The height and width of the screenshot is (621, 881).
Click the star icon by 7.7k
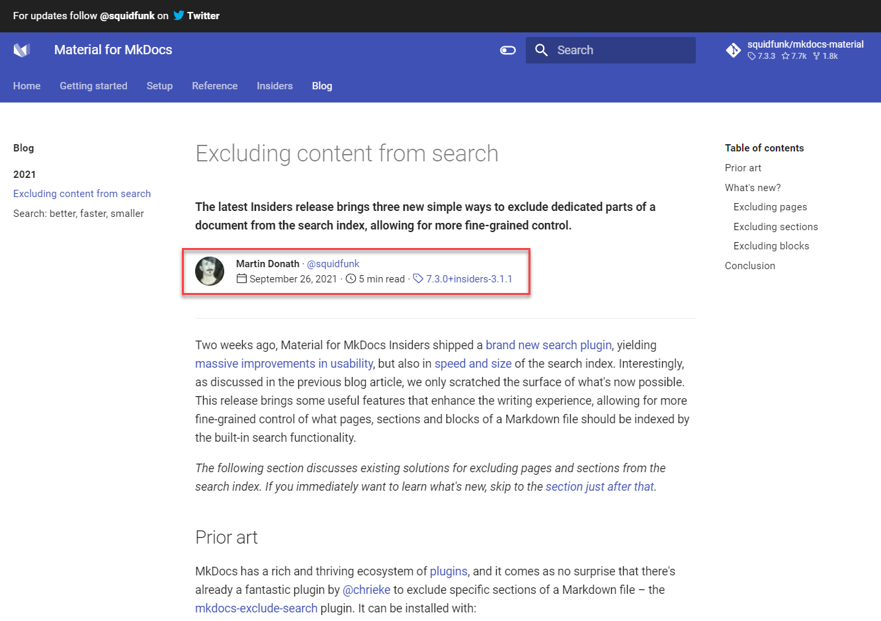coord(785,56)
